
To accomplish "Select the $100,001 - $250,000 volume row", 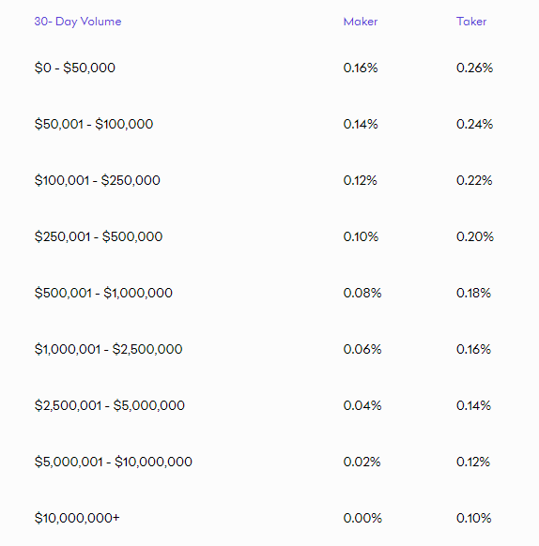I will pos(97,180).
